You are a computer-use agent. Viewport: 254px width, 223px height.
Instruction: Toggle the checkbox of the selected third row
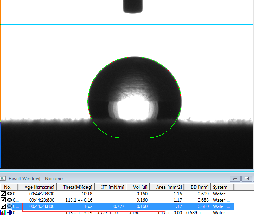click(3, 206)
